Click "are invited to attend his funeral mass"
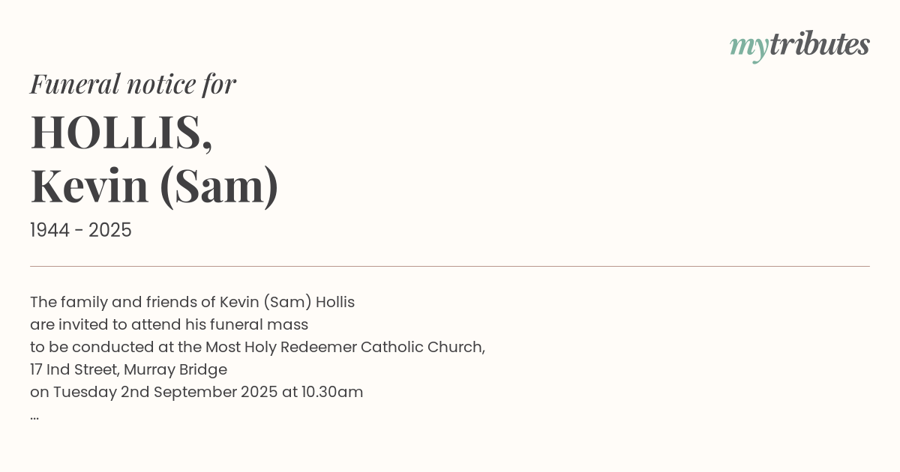Viewport: 900px width, 472px height. click(x=169, y=325)
